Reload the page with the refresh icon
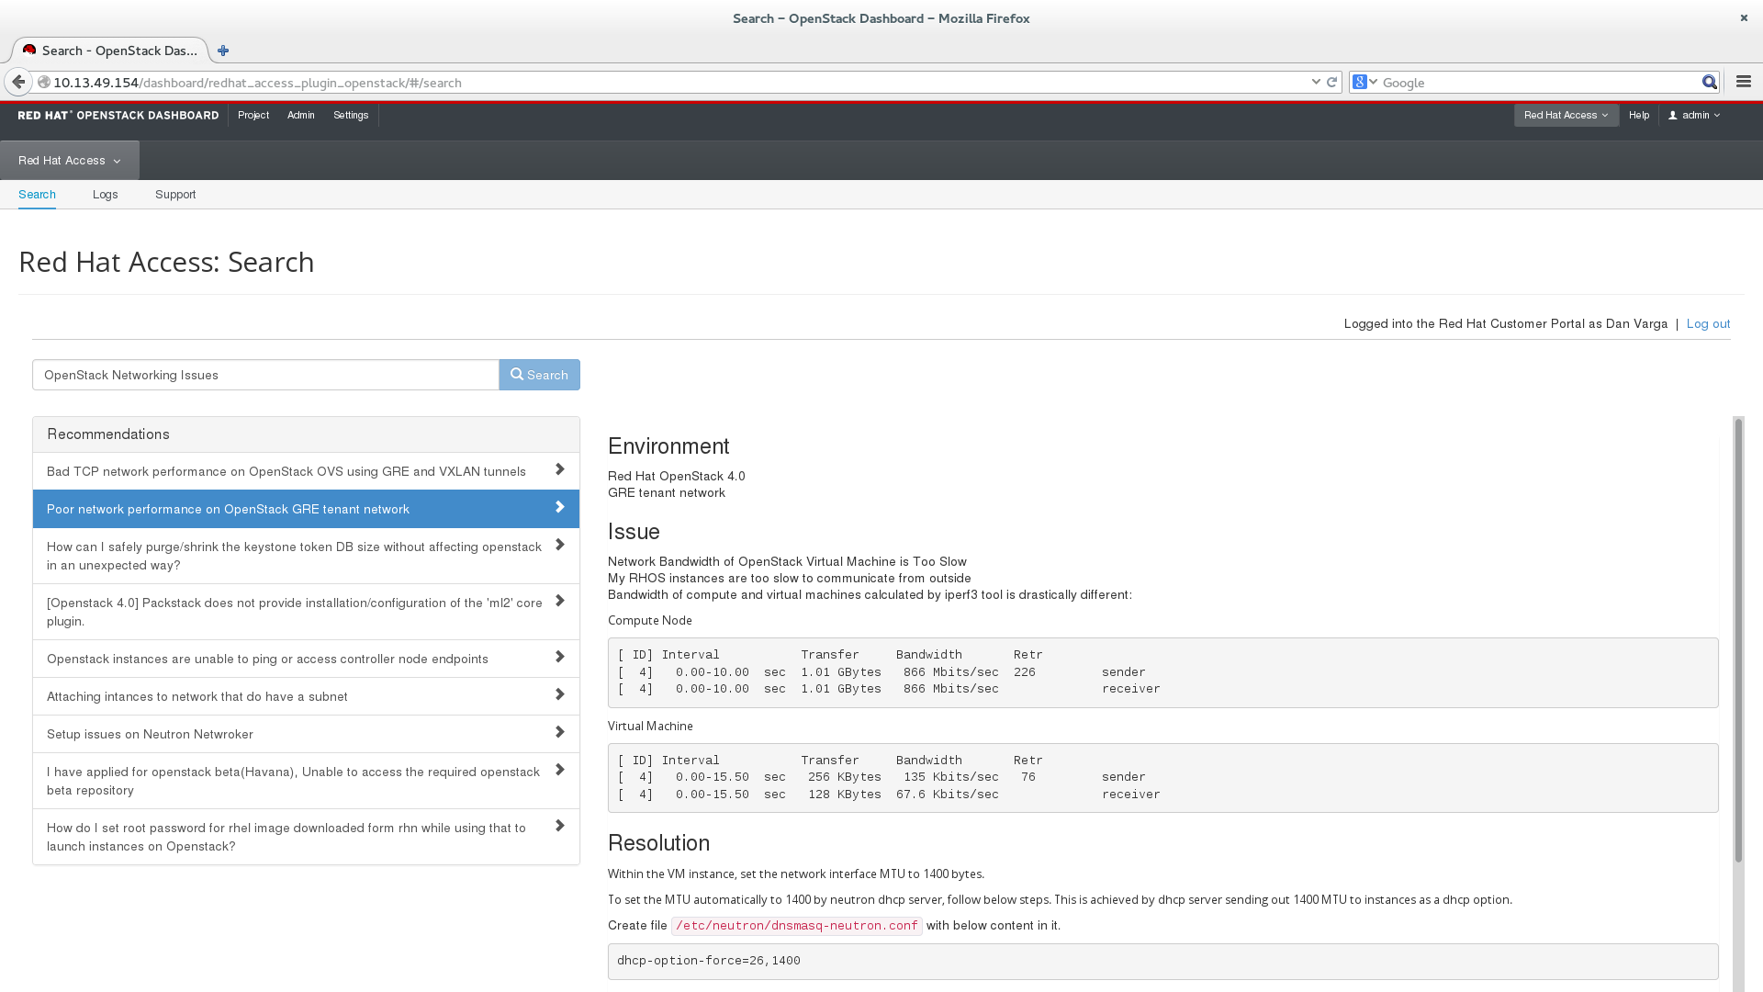This screenshot has width=1763, height=992. [1331, 82]
